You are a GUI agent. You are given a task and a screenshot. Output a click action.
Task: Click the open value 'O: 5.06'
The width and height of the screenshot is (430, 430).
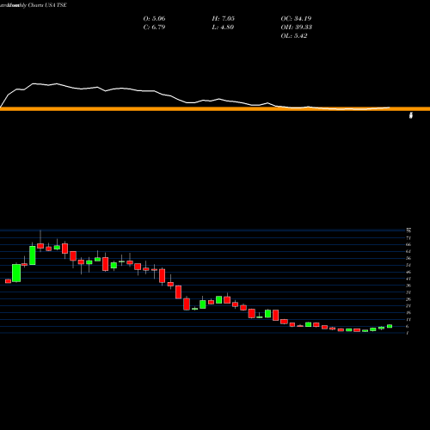point(154,19)
